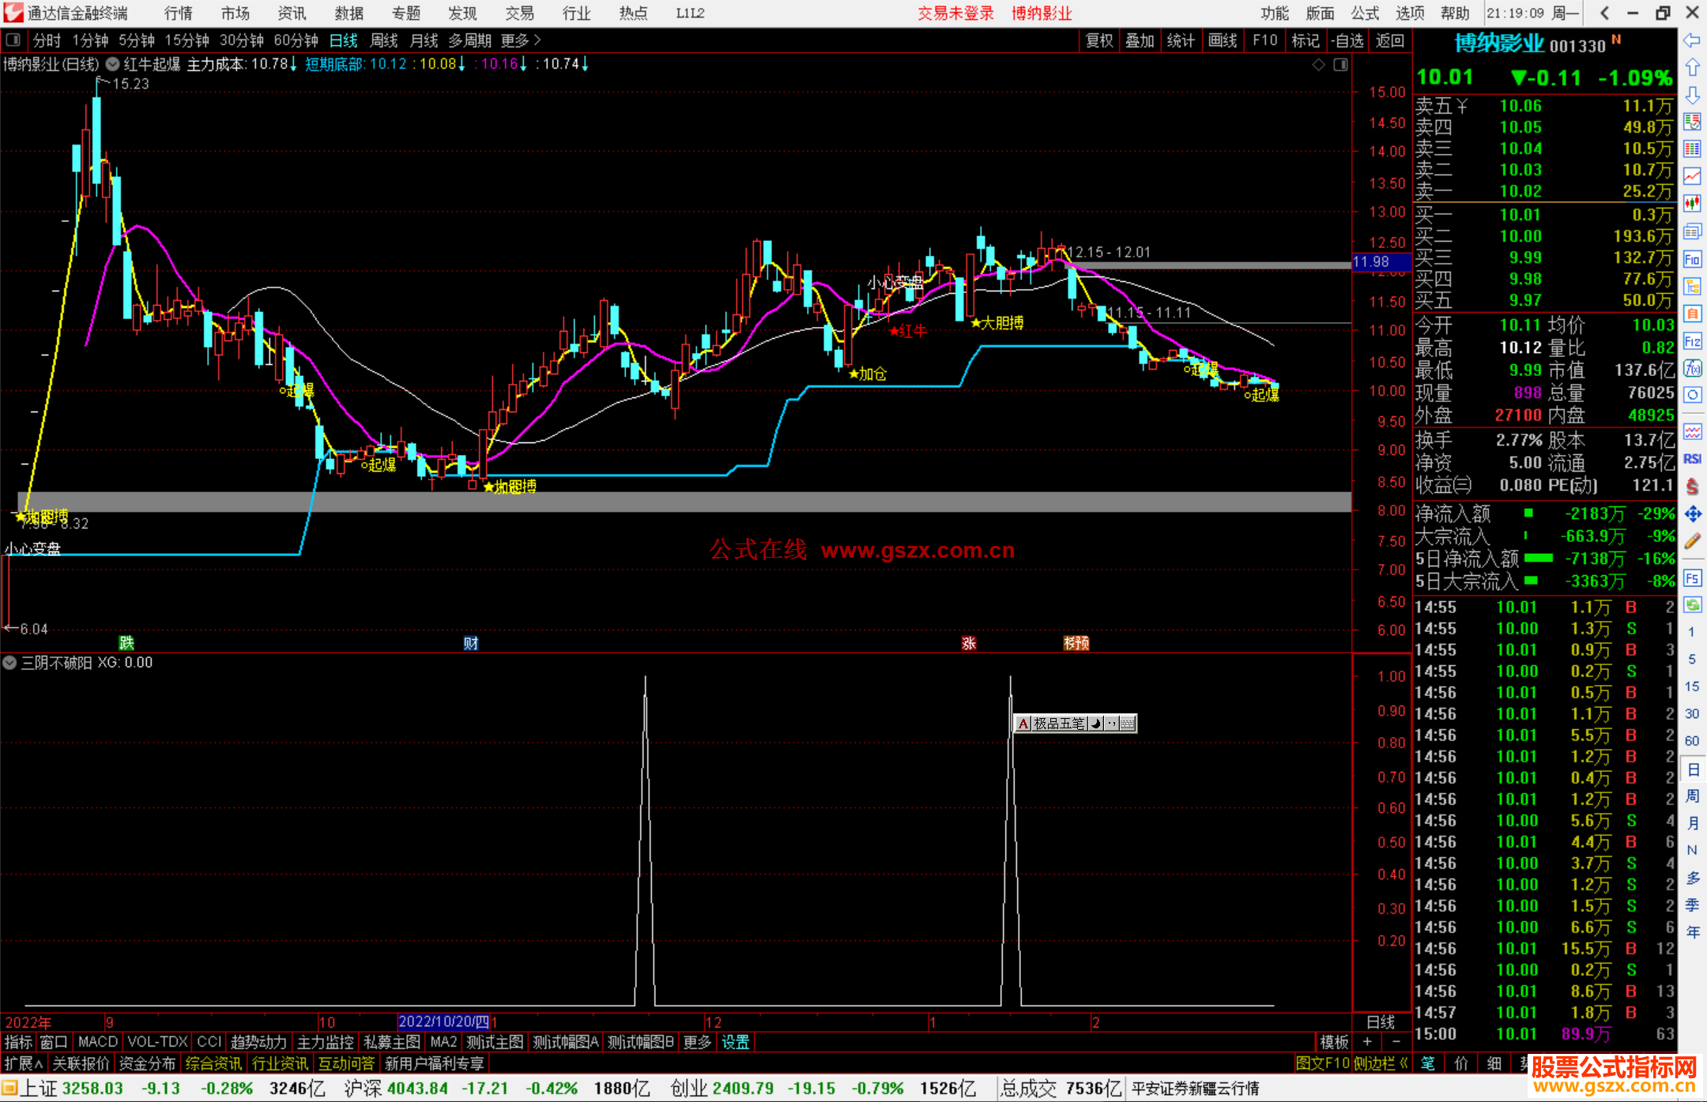The image size is (1707, 1102).
Task: Click the RSI indicator sidebar icon
Action: click(1692, 459)
